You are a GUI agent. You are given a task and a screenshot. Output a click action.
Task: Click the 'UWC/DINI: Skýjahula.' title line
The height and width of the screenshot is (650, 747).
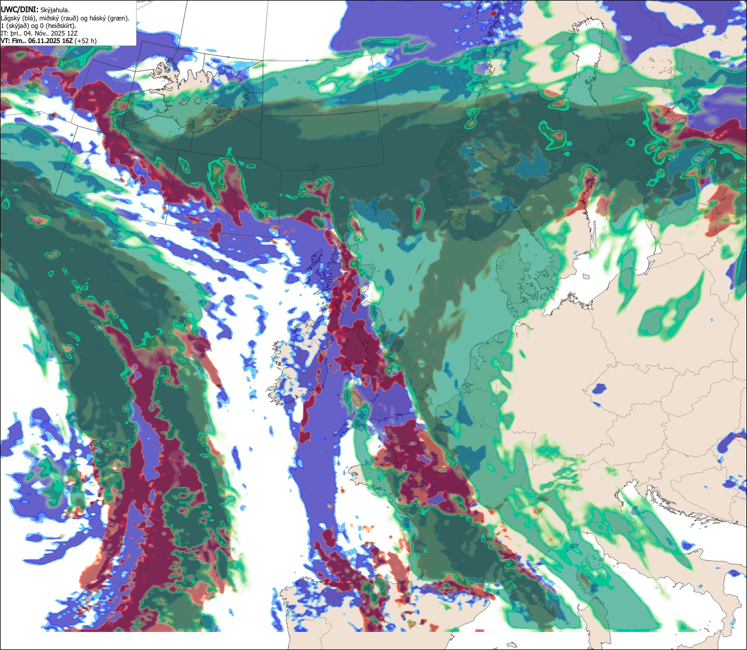(x=35, y=9)
